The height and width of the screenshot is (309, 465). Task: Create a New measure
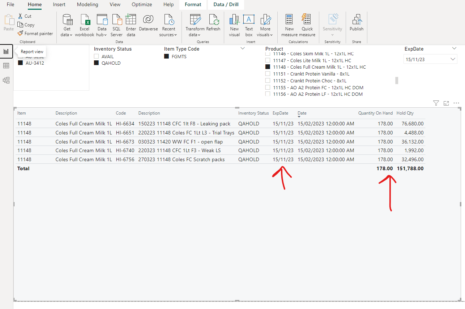(x=289, y=25)
